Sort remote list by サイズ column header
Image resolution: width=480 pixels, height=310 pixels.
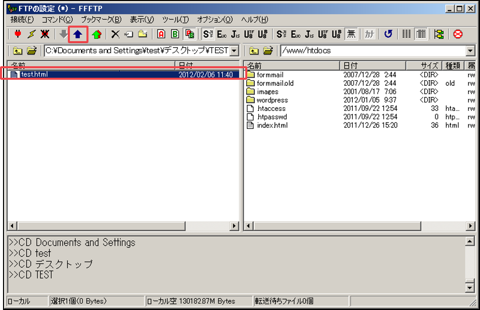point(424,65)
